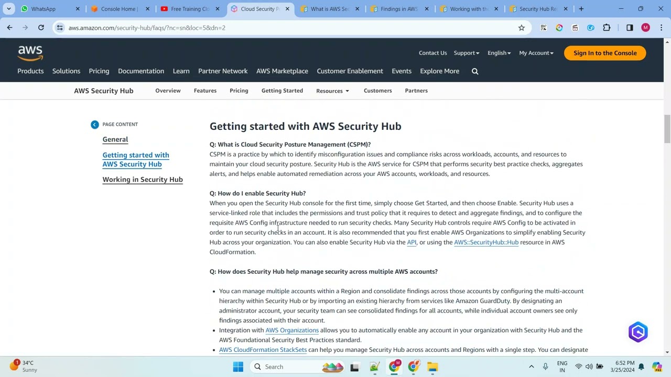The height and width of the screenshot is (377, 671).
Task: Click the AWS logo in the header
Action: [x=30, y=52]
